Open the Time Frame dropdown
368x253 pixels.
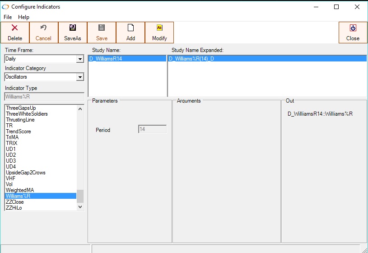[x=80, y=59]
